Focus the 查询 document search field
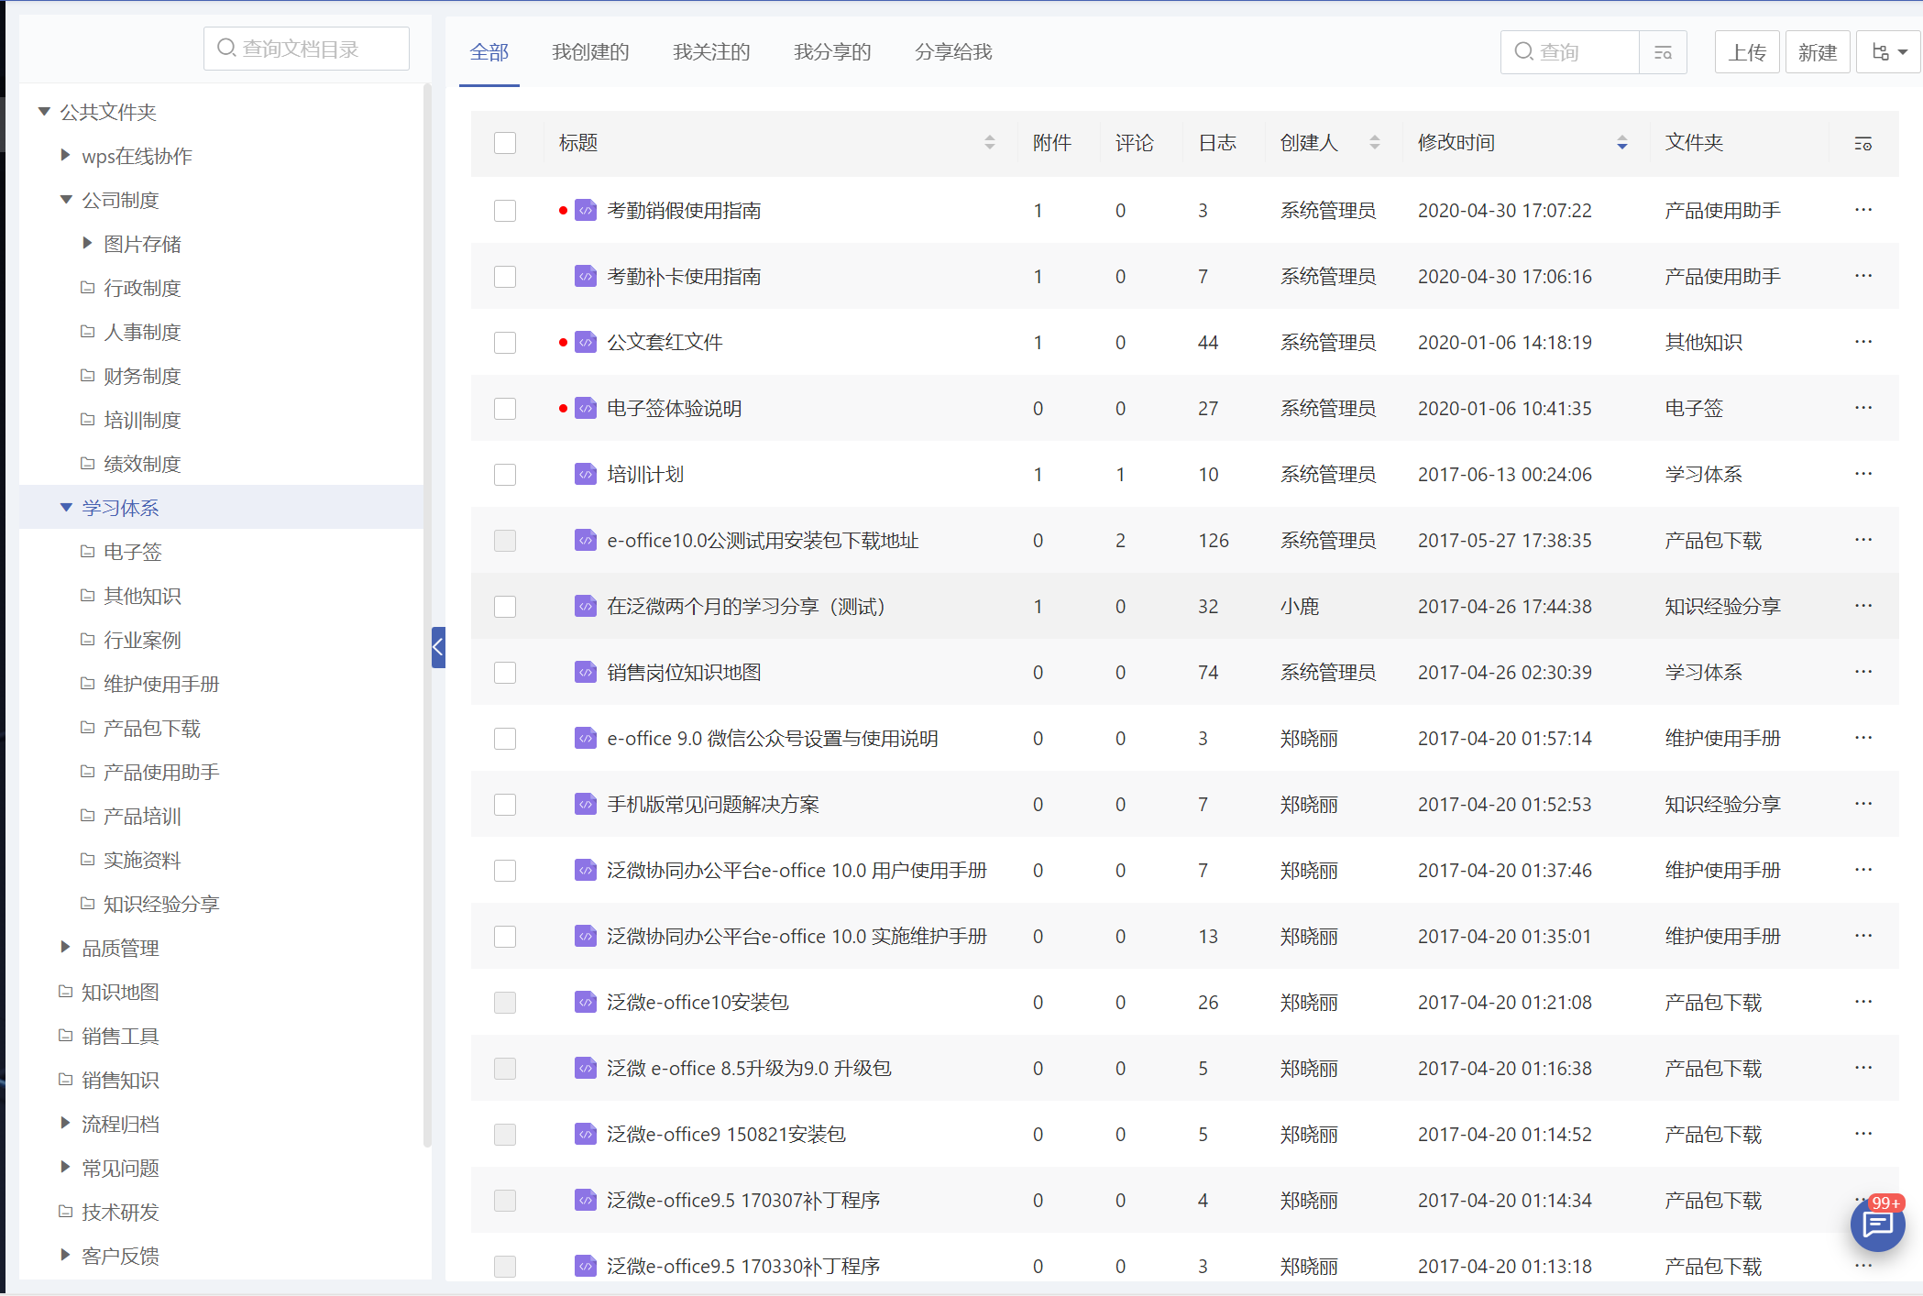 [1569, 52]
